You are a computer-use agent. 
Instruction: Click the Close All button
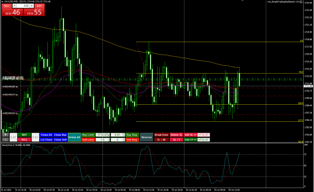pyautogui.click(x=46, y=135)
